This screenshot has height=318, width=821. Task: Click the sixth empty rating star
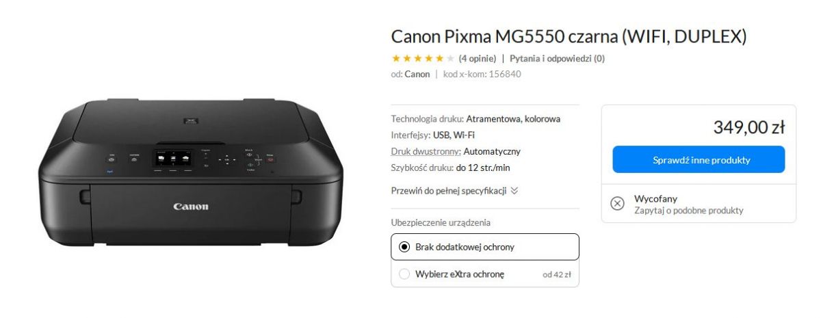point(450,58)
